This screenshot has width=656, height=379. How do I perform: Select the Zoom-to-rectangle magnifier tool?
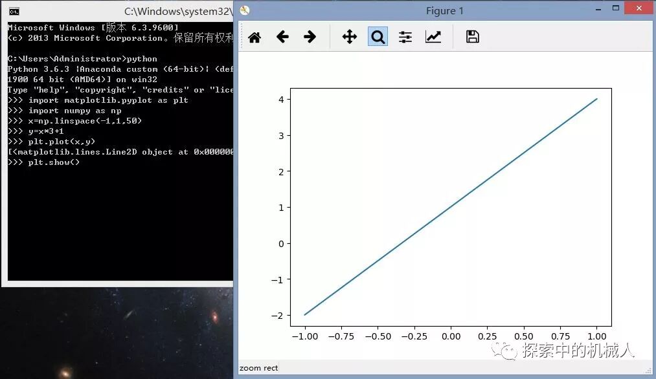378,37
